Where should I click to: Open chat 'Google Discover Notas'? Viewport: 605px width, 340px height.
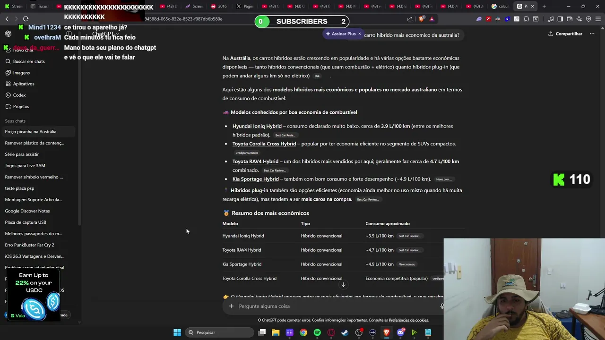[38, 211]
